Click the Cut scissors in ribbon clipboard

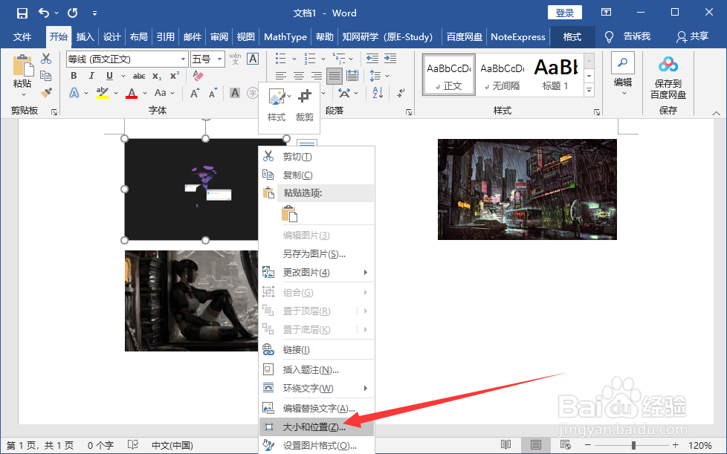[46, 59]
